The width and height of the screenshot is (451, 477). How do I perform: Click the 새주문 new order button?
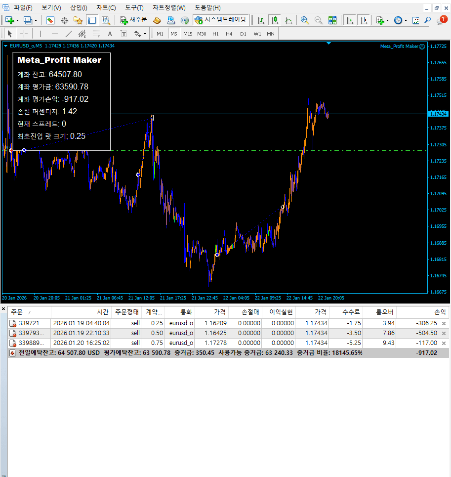point(133,20)
